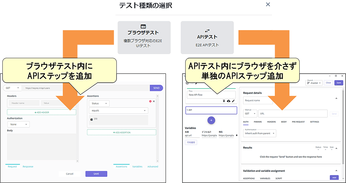Open the Authorization None dropdown

[18, 124]
